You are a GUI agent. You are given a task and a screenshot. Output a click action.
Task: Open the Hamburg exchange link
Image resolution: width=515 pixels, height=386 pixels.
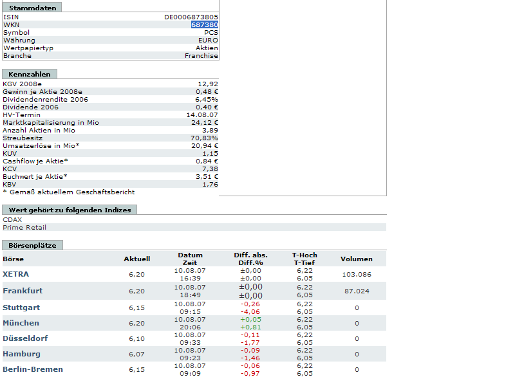(21, 354)
